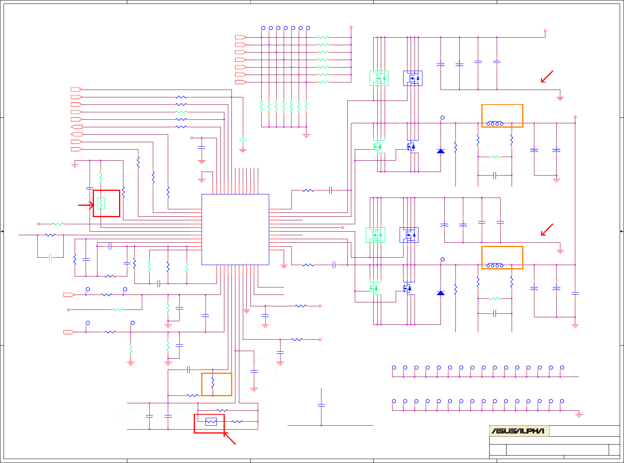Select the green-boxed high-side MOSFET in the upper phase
The height and width of the screenshot is (463, 624).
[x=379, y=78]
